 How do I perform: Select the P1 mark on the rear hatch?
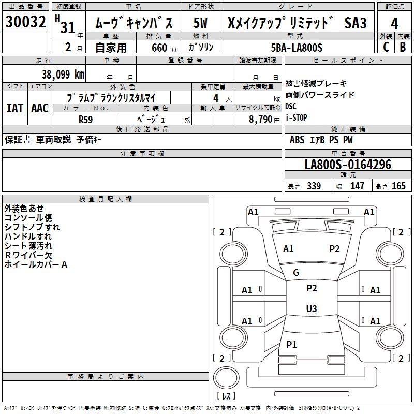coord(292,344)
